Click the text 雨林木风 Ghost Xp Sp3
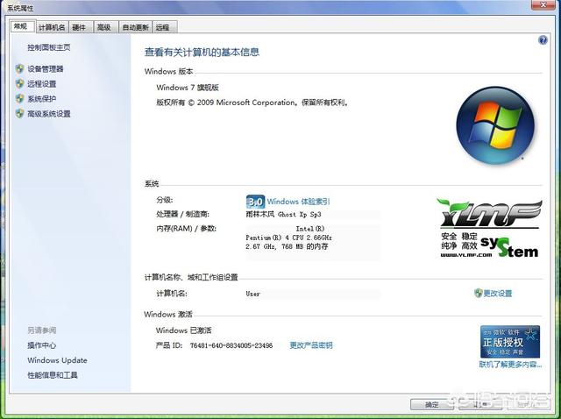The image size is (561, 419). click(283, 215)
